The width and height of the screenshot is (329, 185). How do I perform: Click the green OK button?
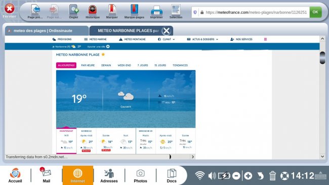[x=315, y=12]
